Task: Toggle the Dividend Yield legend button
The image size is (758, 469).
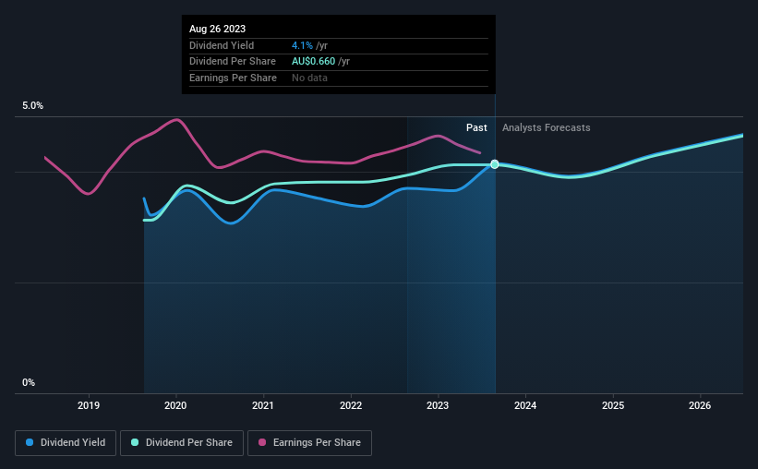Action: 66,443
